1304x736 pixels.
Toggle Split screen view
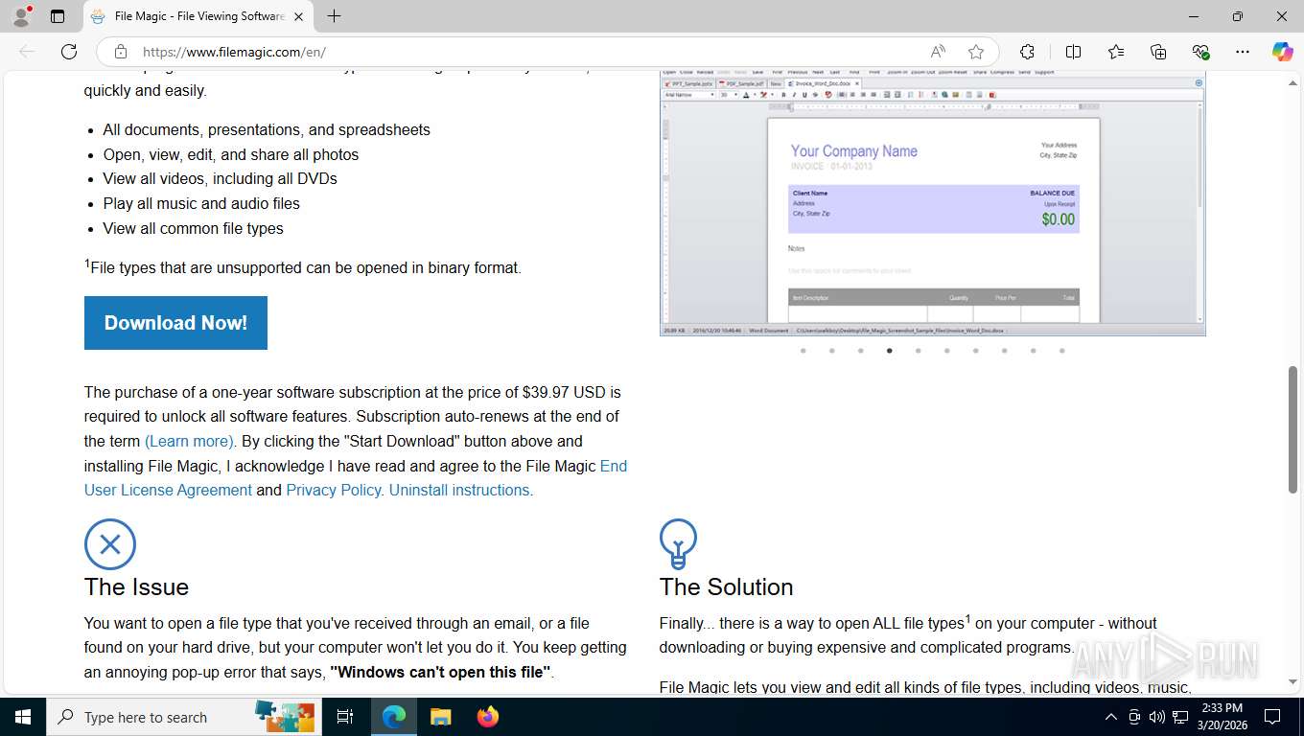(x=1074, y=52)
